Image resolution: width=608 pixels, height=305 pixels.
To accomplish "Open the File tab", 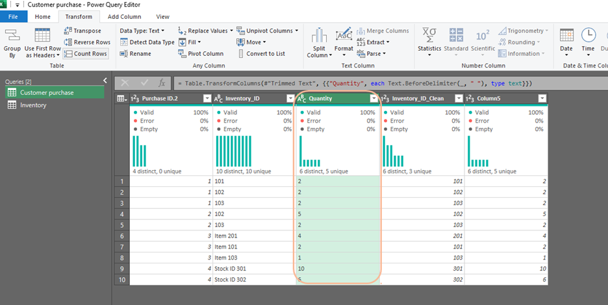I will point(13,17).
